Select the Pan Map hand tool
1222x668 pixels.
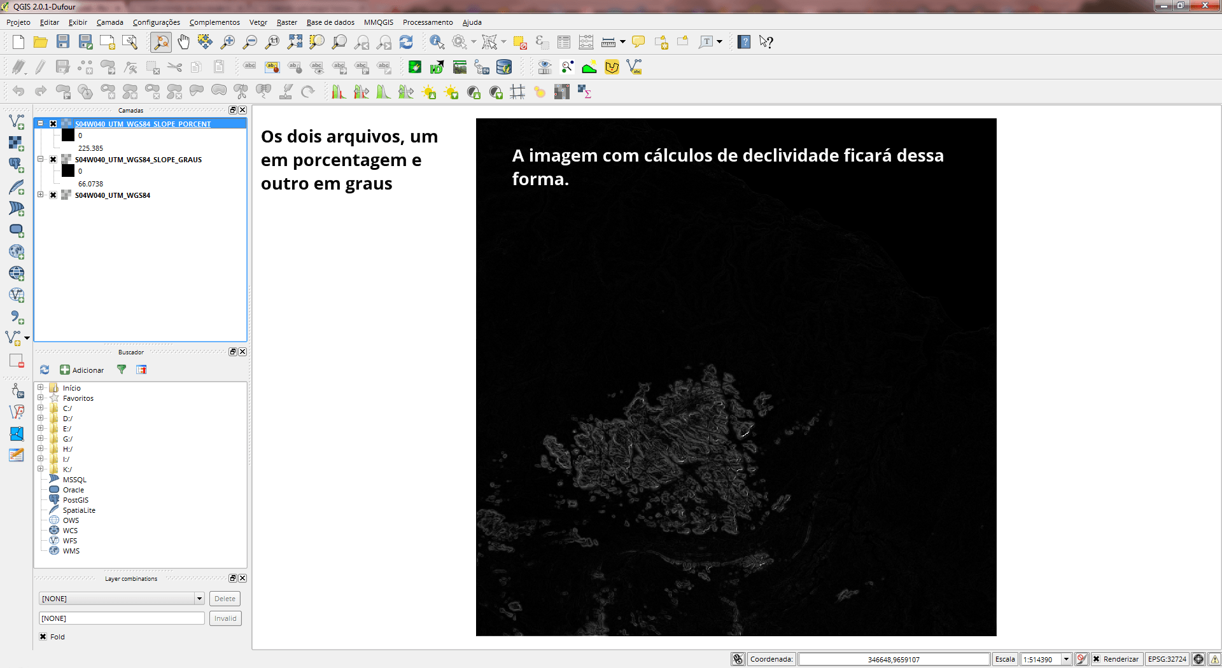click(183, 42)
